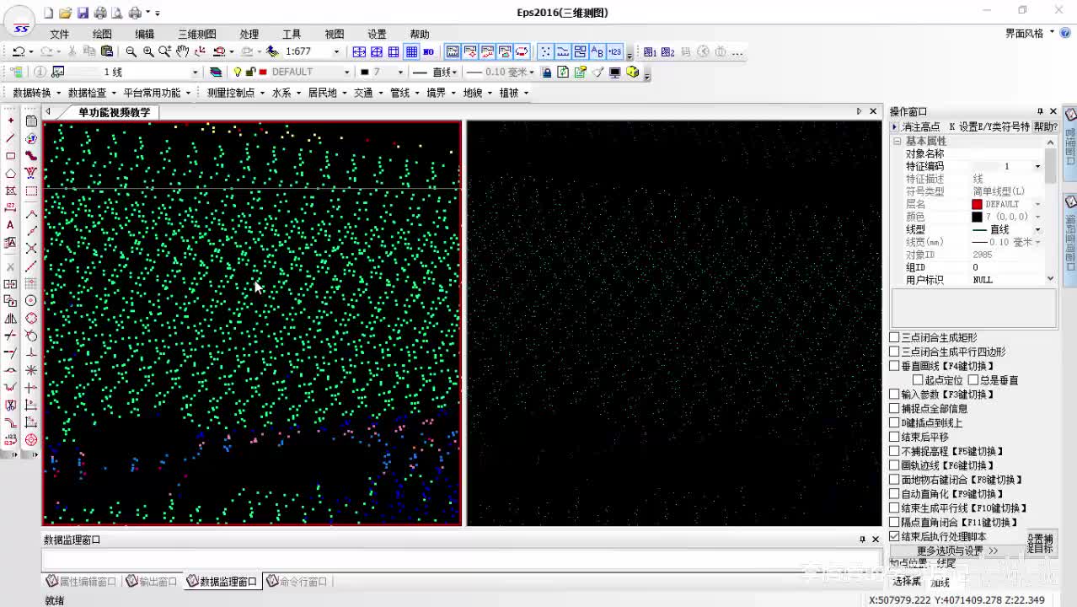Select the Pan hand tool
Viewport: 1077px width, 607px height.
click(182, 52)
